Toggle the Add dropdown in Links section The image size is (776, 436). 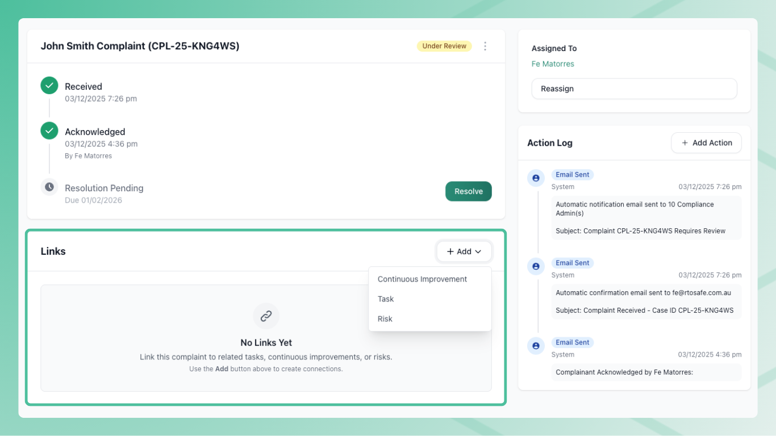click(464, 251)
